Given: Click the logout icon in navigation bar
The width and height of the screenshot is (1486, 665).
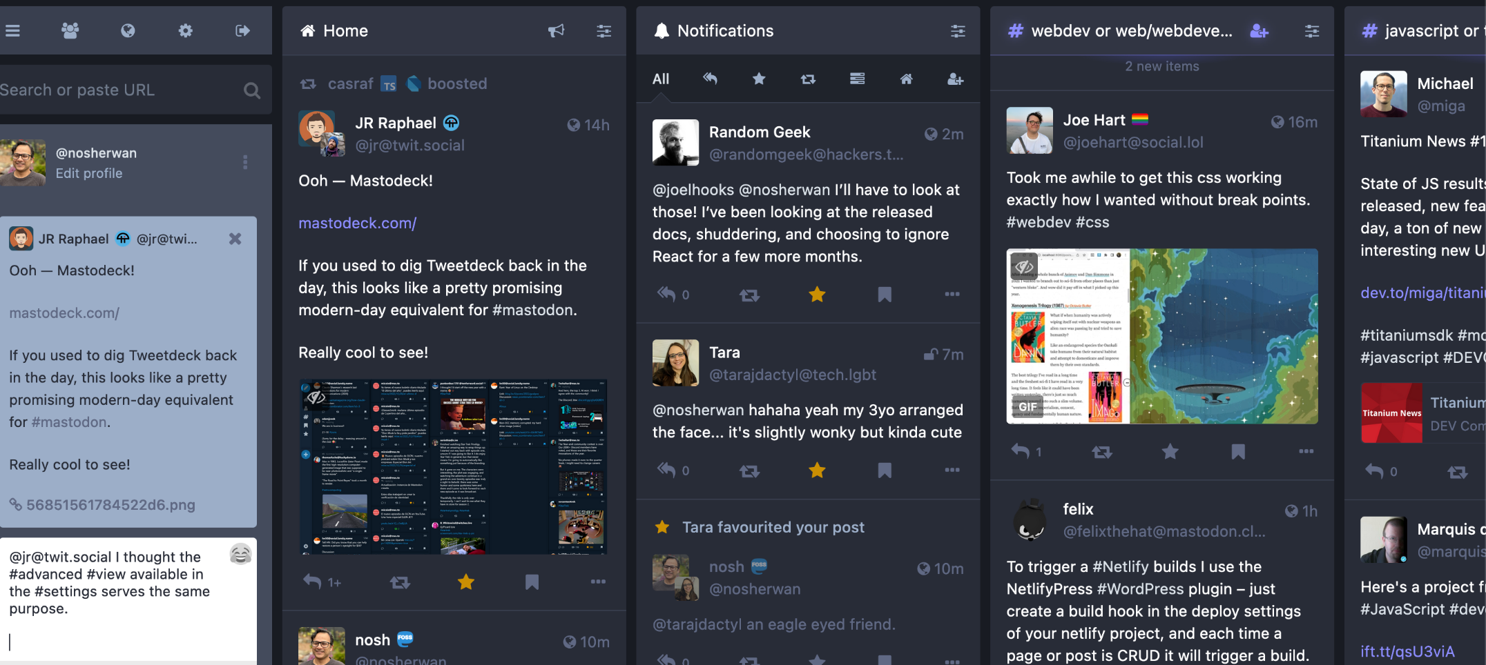Looking at the screenshot, I should coord(242,30).
